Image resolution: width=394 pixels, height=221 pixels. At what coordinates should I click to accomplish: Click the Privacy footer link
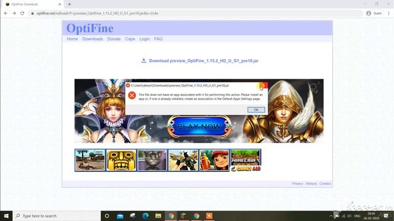pos(297,184)
